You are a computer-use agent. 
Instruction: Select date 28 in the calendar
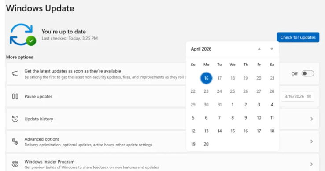coord(272,91)
